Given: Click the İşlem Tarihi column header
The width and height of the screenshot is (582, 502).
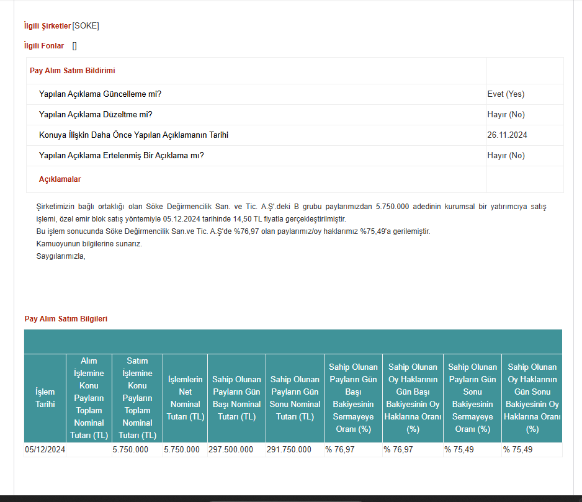Looking at the screenshot, I should pyautogui.click(x=45, y=398).
